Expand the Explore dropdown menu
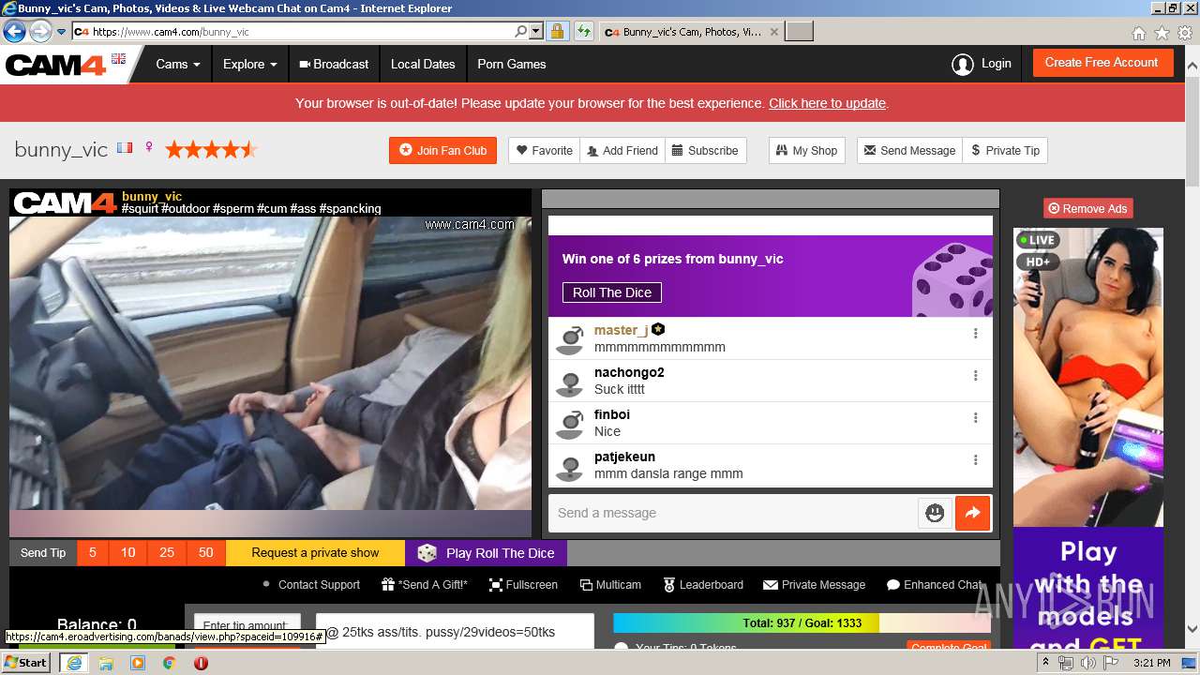 [x=249, y=65]
